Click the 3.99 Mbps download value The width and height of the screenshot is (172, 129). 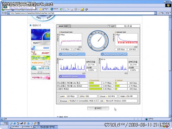[x=107, y=86]
